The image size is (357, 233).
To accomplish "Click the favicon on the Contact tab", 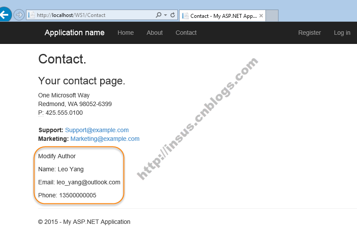I will point(185,16).
